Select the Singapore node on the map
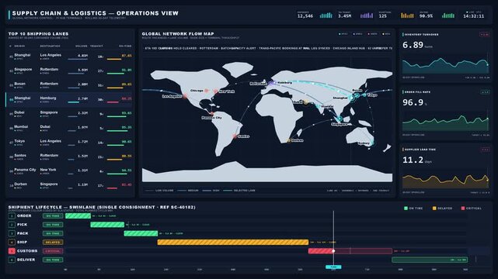The image size is (498, 279). (x=340, y=119)
